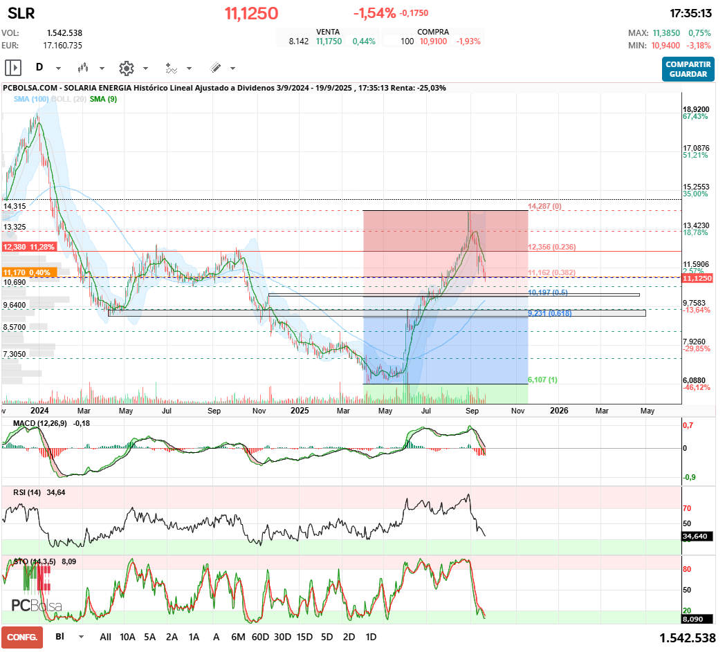Select the 6M range tab
Viewport: 725px width, 652px height.
point(238,637)
